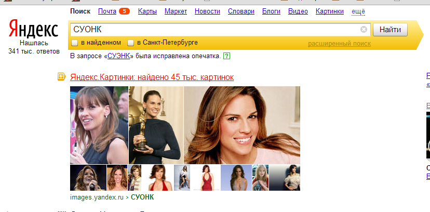Open the Новости tab
The width and height of the screenshot is (430, 212).
(207, 11)
